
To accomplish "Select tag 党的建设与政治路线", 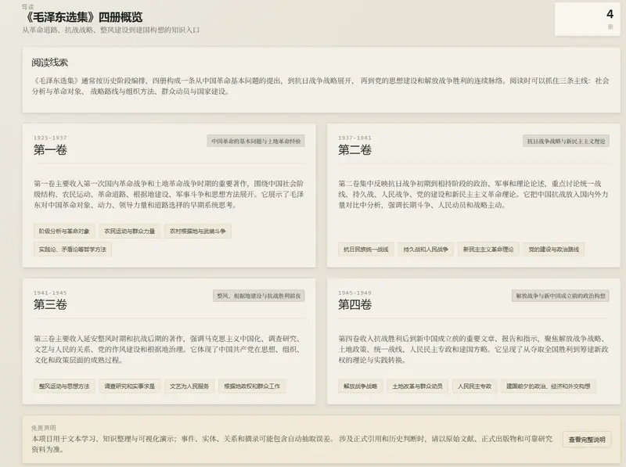I will tap(554, 250).
